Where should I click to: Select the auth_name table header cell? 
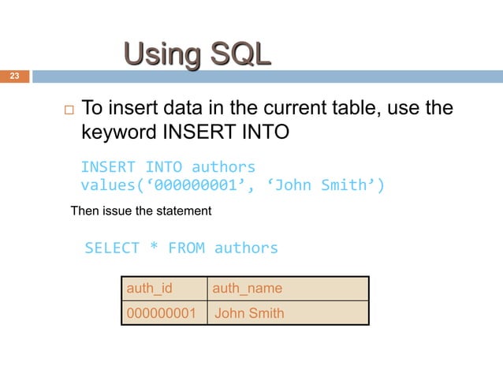288,289
